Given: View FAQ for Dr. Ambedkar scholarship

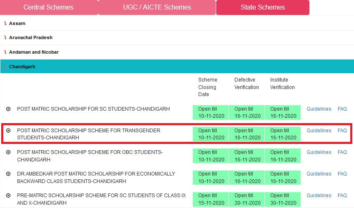Looking at the screenshot, I should 342,174.
